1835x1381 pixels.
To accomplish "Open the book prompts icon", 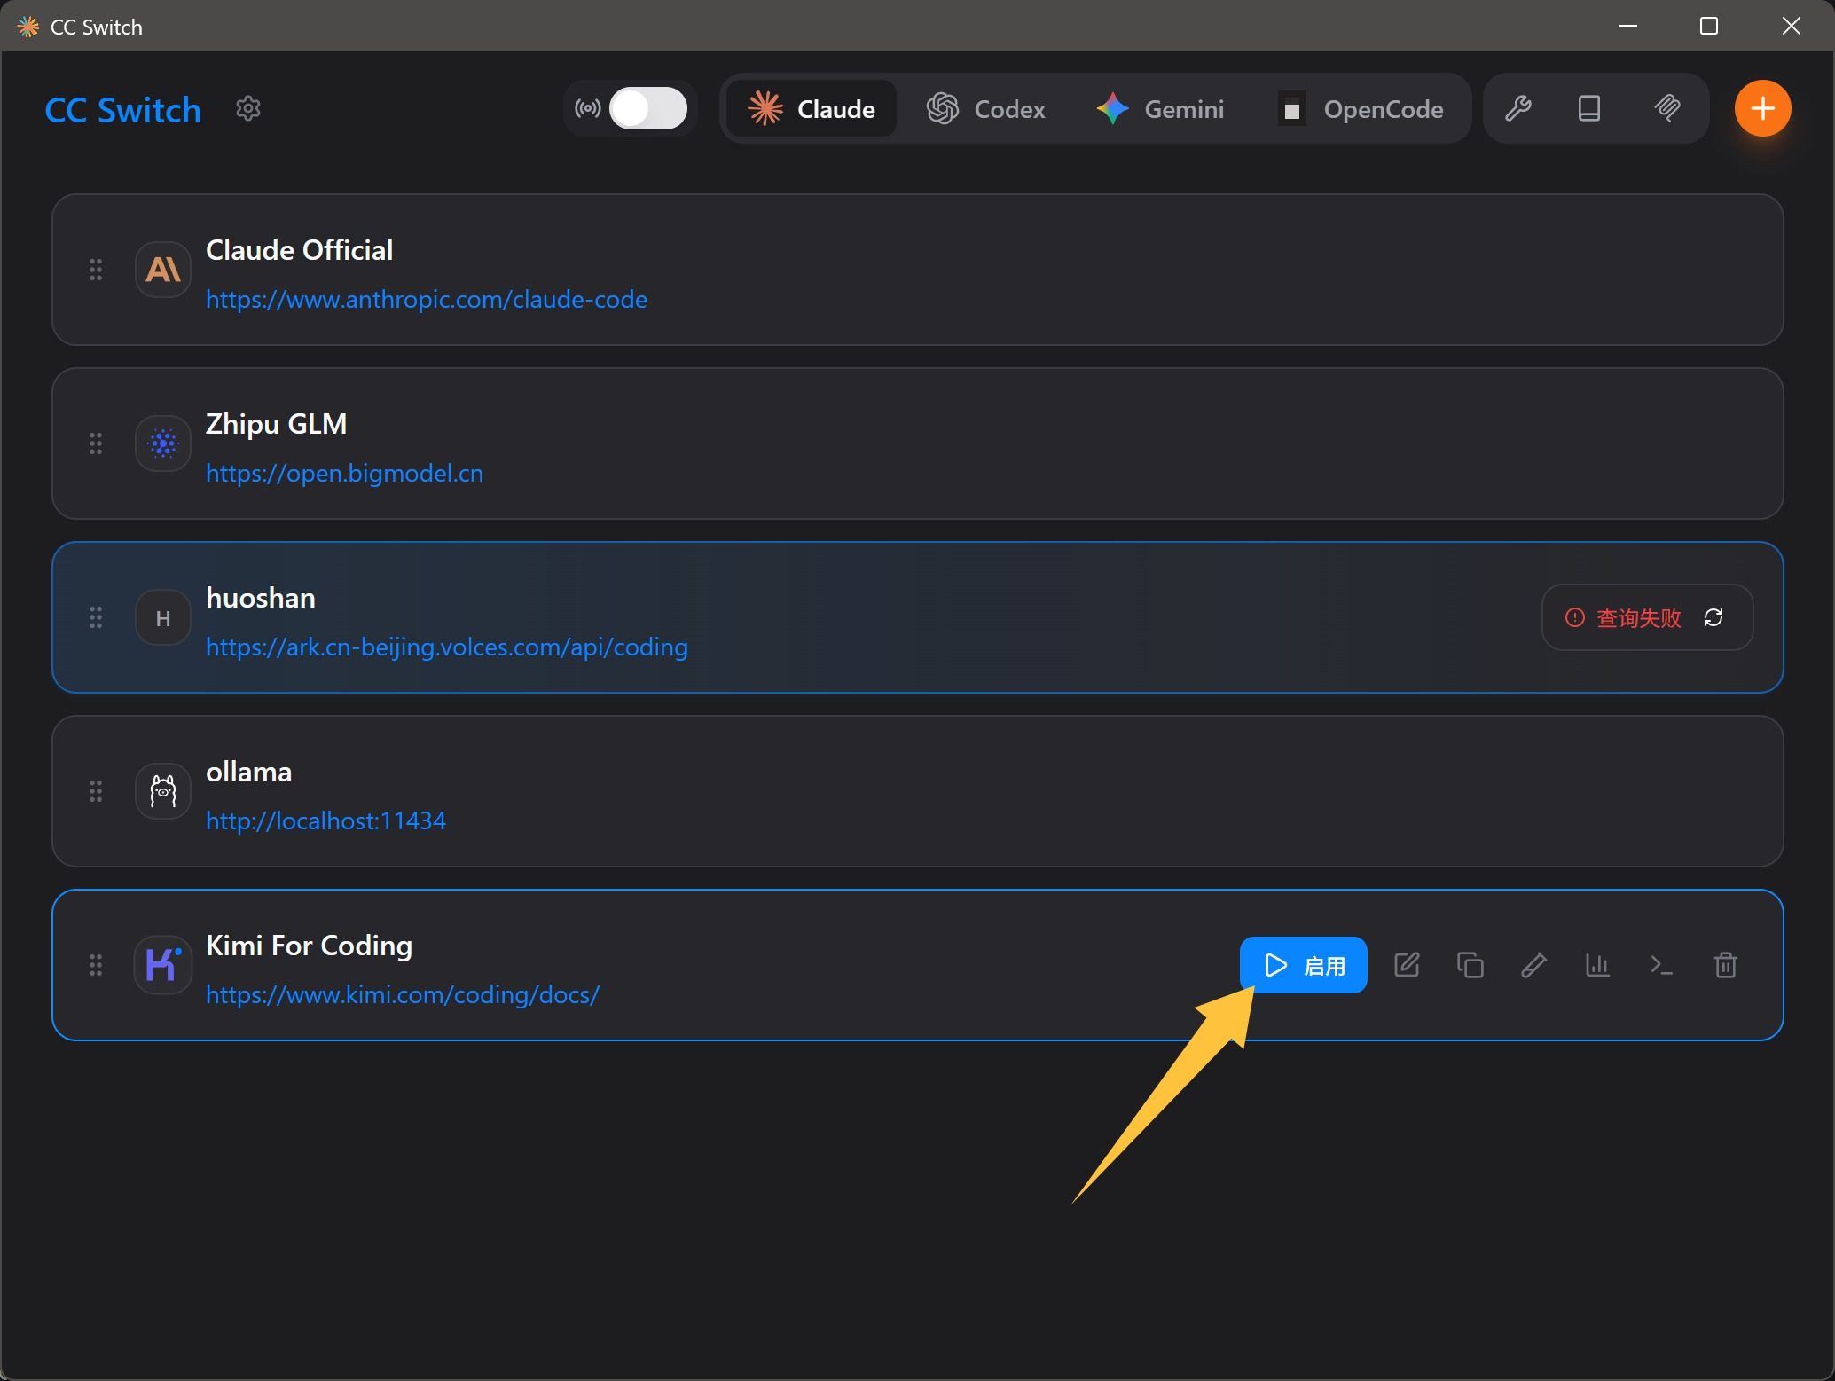I will [x=1589, y=109].
